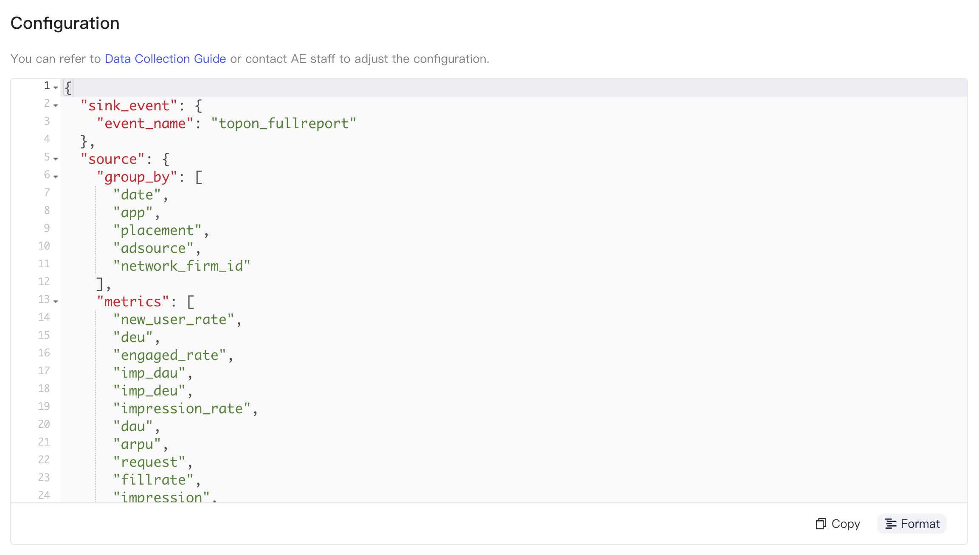Click the "event_name" key

pyautogui.click(x=145, y=123)
